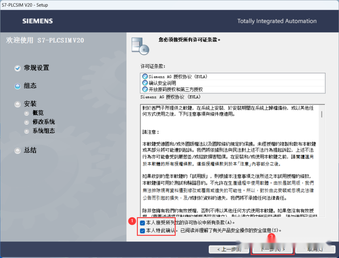Viewport: 339px width, 258px height.
Task: Click the 总结 step in sidebar
Action: pos(30,150)
